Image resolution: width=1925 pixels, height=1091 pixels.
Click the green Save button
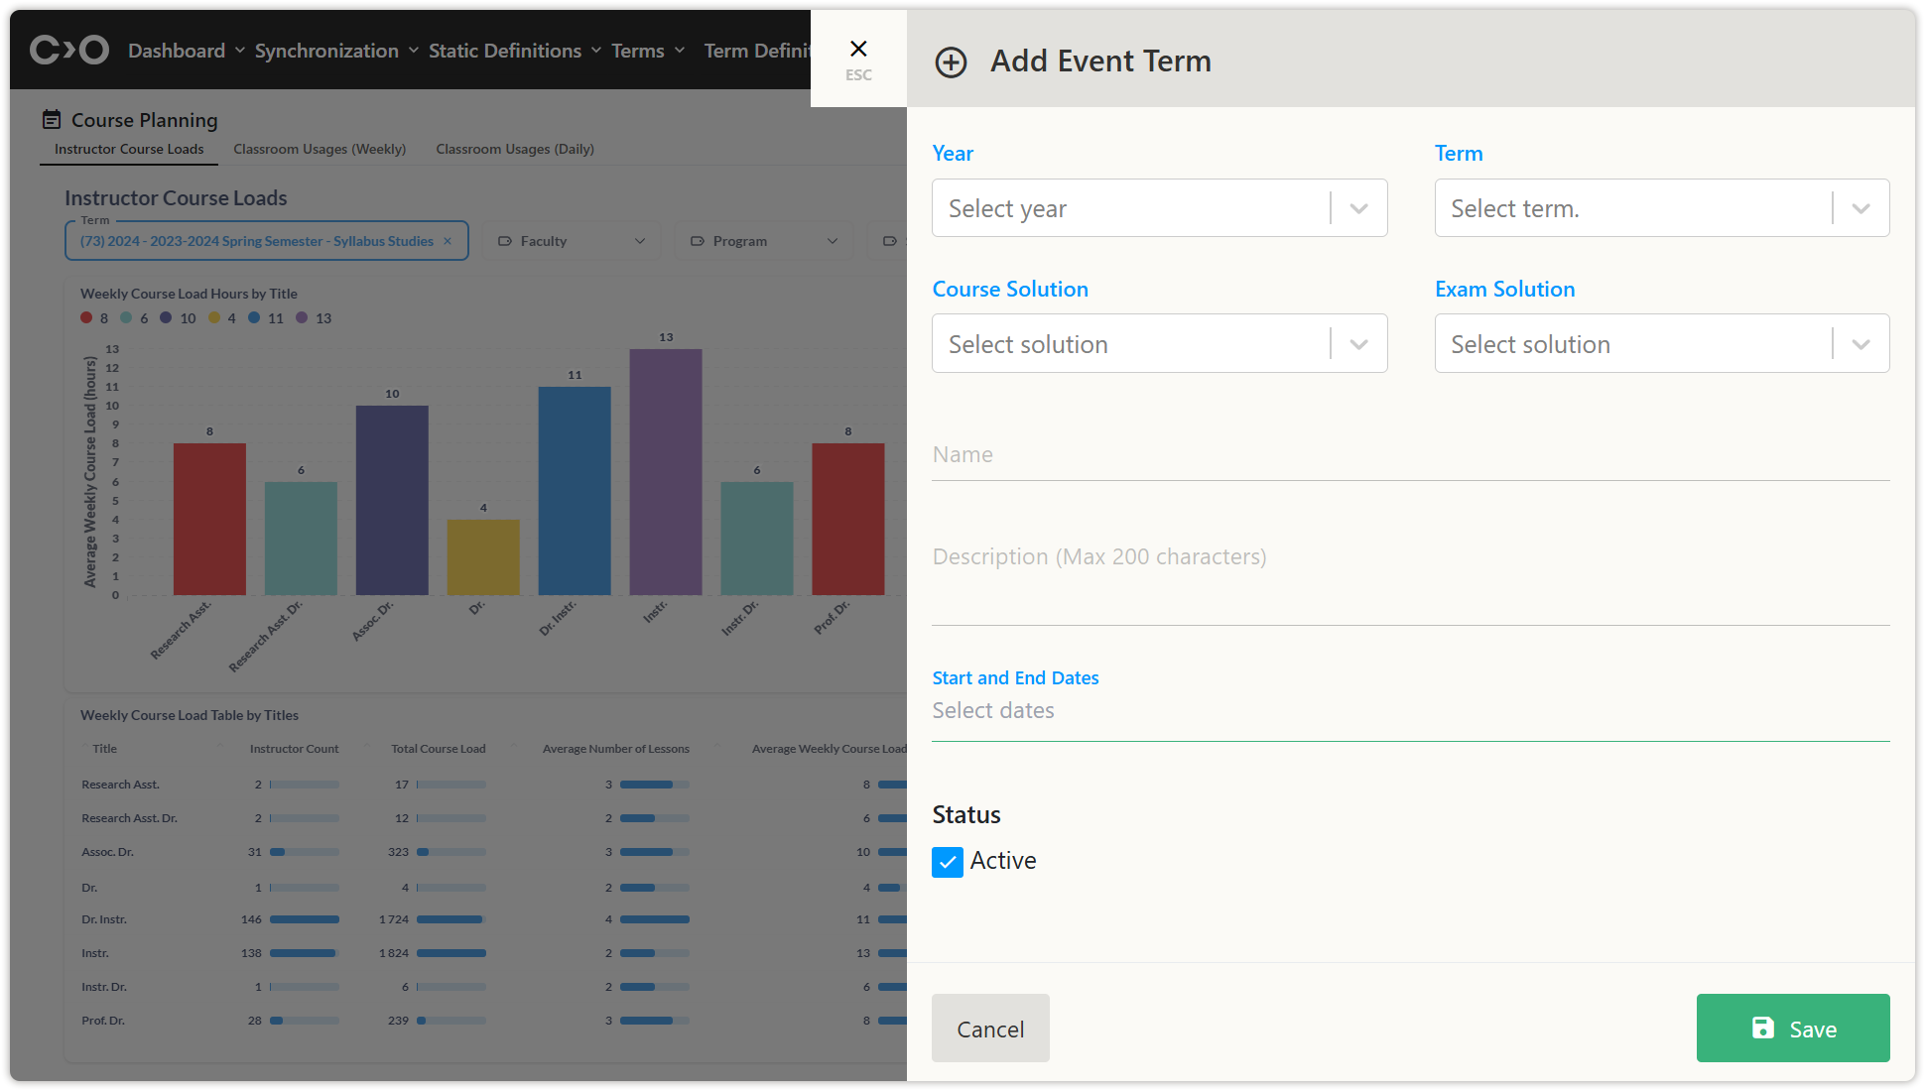click(x=1792, y=1029)
